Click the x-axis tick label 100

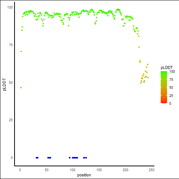72,170
